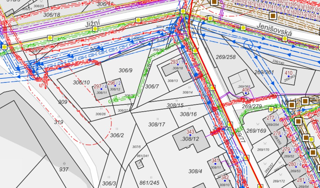Image resolution: width=320 pixels, height=188 pixels.
Task: Select parcel label 308/14
Action: coord(188,92)
